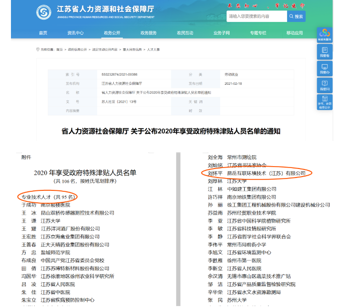Open 政民互动 navigation menu
Screen dimensions: 349x307
pos(185,33)
